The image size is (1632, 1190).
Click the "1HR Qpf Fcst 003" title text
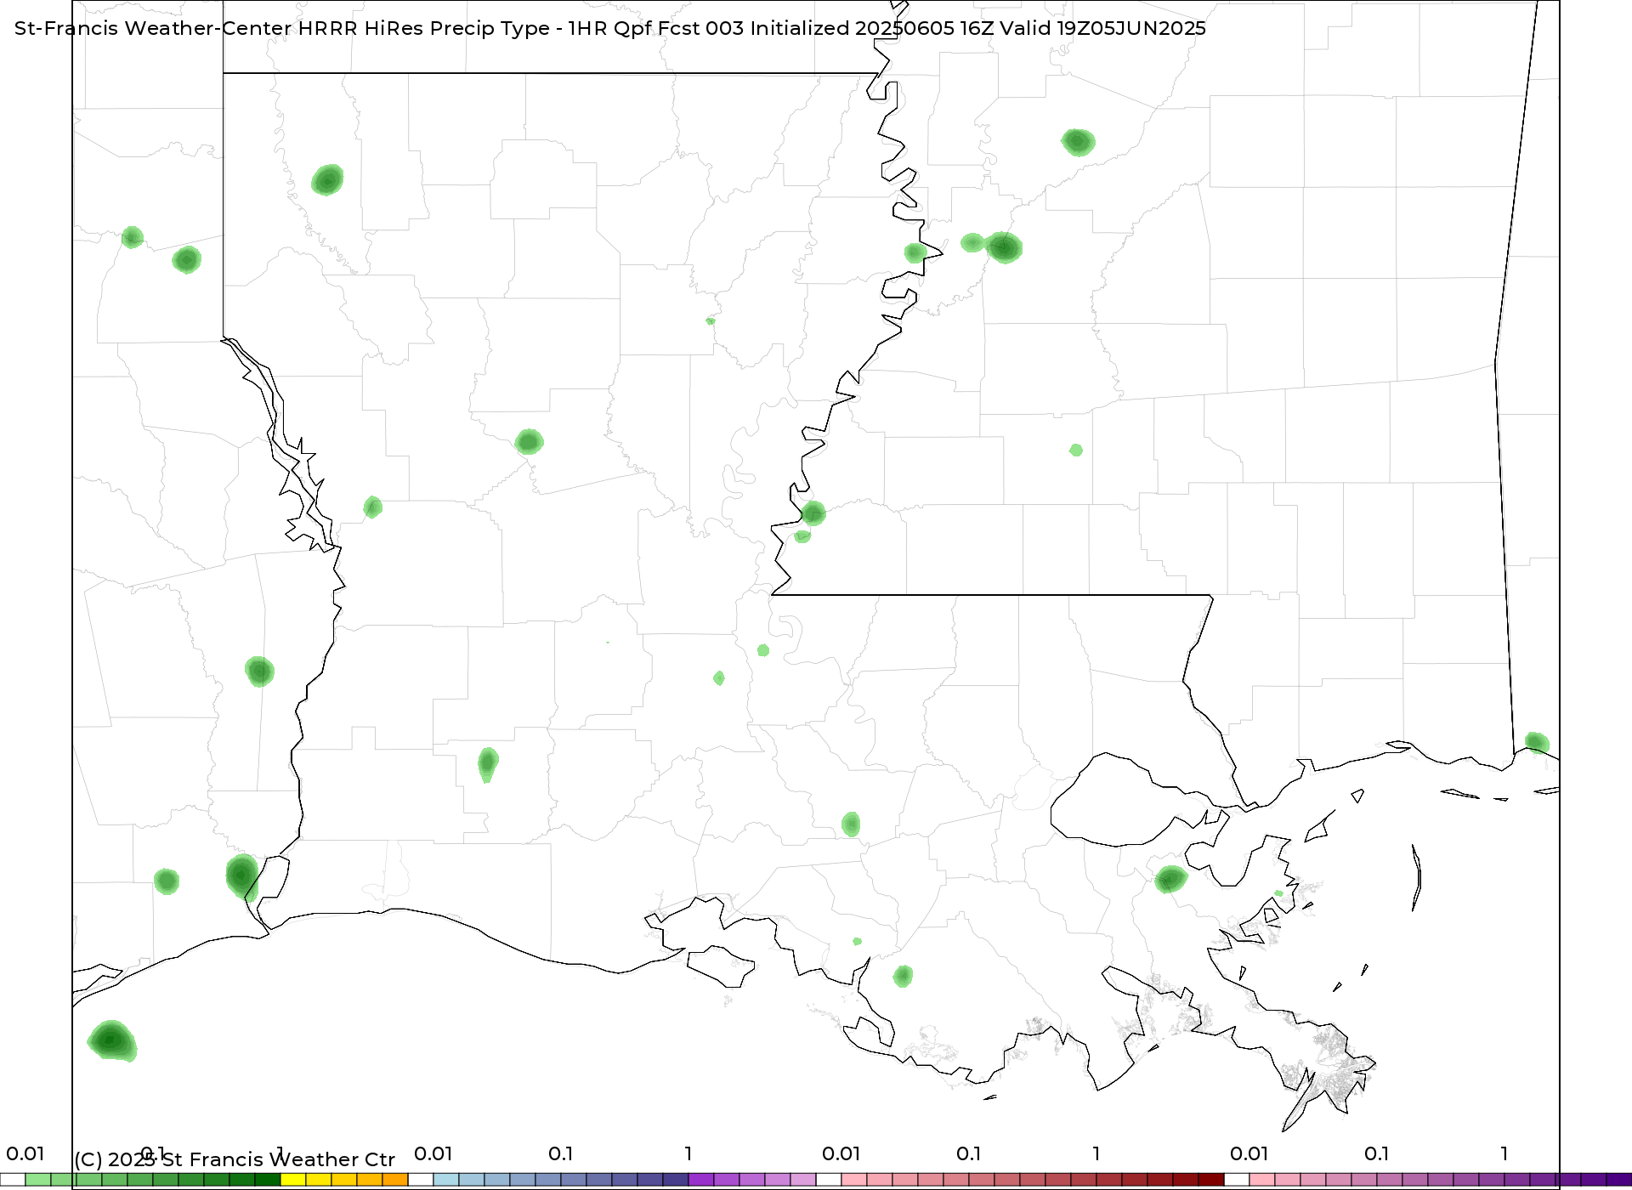pos(656,28)
